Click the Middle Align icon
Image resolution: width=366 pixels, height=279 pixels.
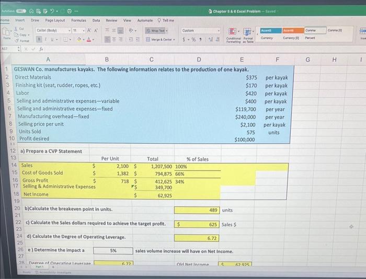[x=114, y=30]
